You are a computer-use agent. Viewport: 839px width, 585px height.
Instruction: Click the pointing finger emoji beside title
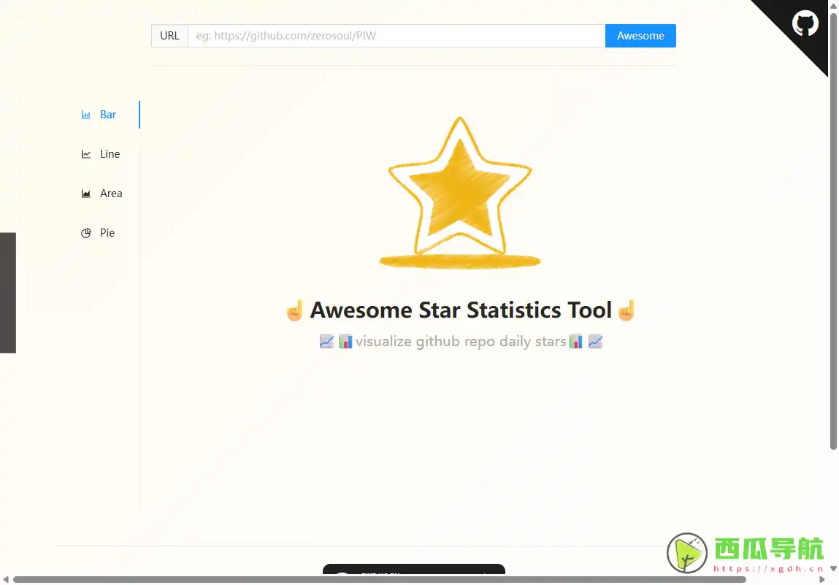[x=294, y=310]
